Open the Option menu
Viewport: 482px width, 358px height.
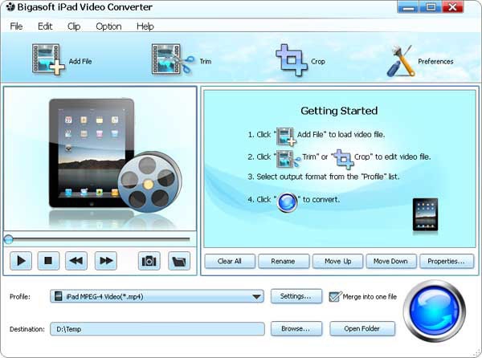click(x=108, y=26)
